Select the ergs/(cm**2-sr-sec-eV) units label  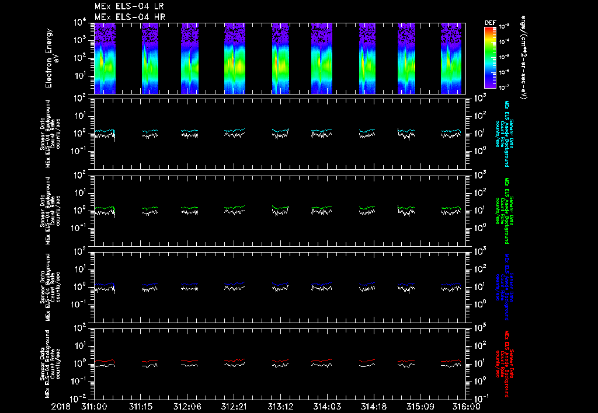[524, 58]
